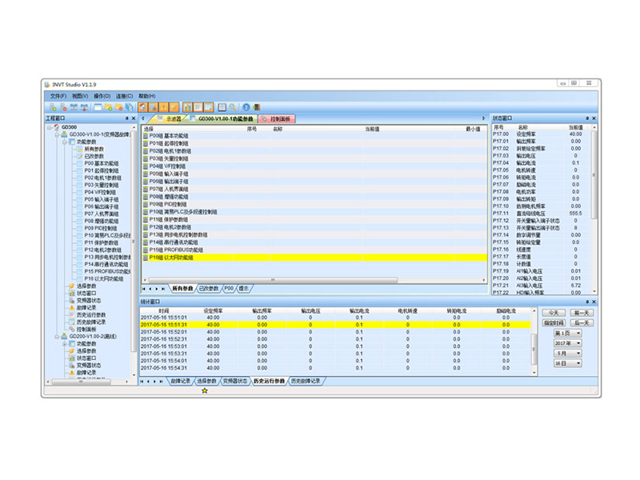Close the 工程窗口 project panel
This screenshot has height=480, width=640.
[134, 118]
